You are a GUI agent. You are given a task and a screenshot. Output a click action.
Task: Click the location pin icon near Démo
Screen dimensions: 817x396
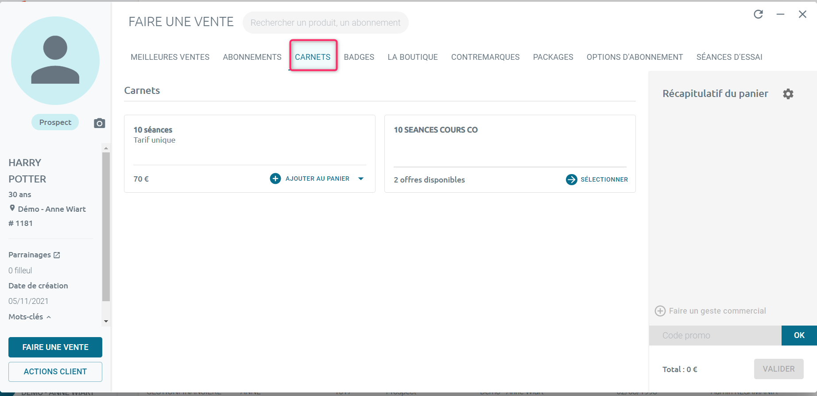(x=12, y=208)
